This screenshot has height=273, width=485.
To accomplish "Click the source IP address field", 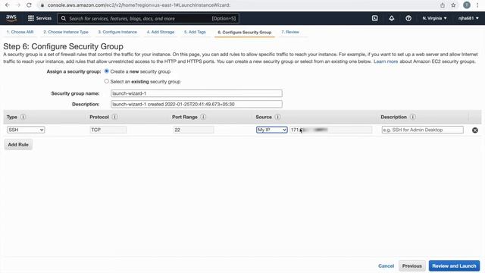I will coord(330,130).
